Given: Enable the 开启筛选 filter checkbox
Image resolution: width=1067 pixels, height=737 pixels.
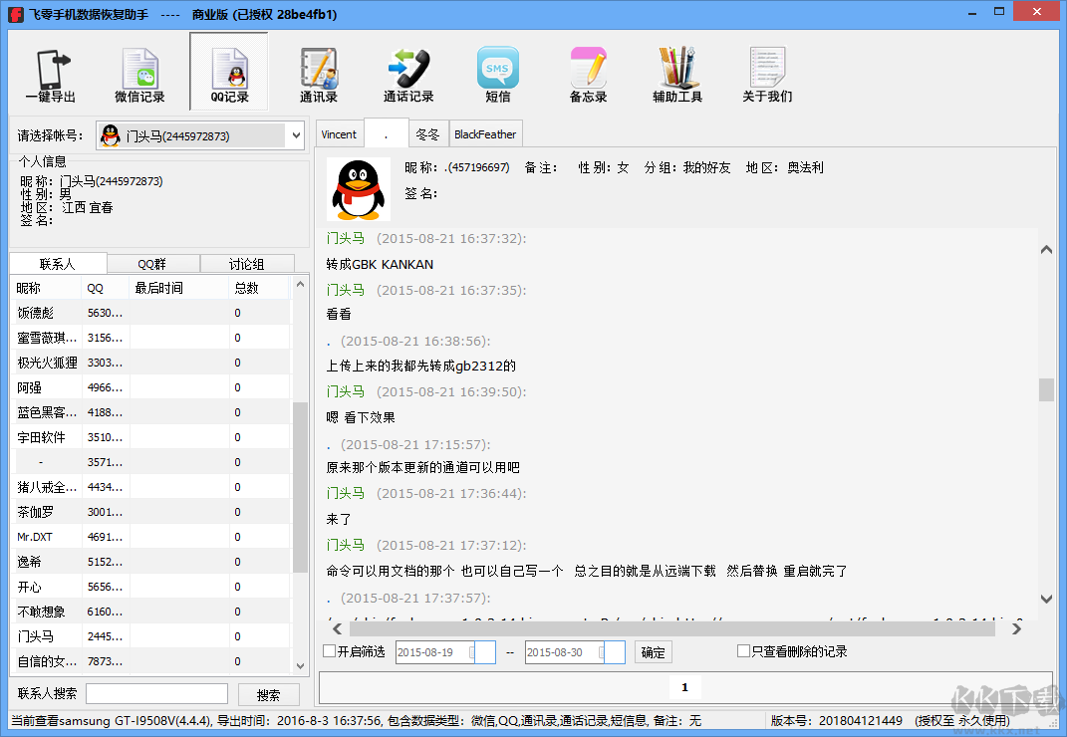Looking at the screenshot, I should [330, 651].
